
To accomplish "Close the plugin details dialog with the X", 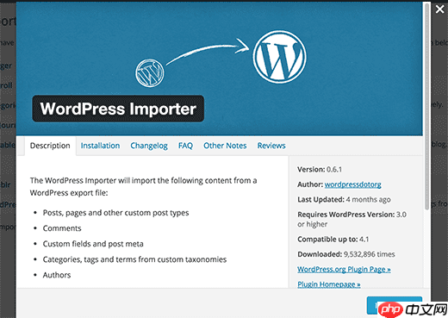I will tap(439, 9).
